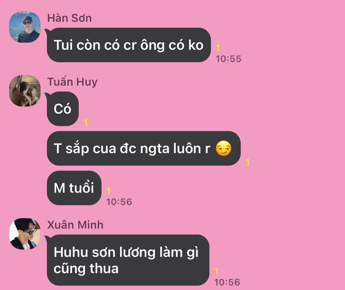Tap the smirking emoji in the message
Viewport: 345px width, 290px height.
click(223, 149)
